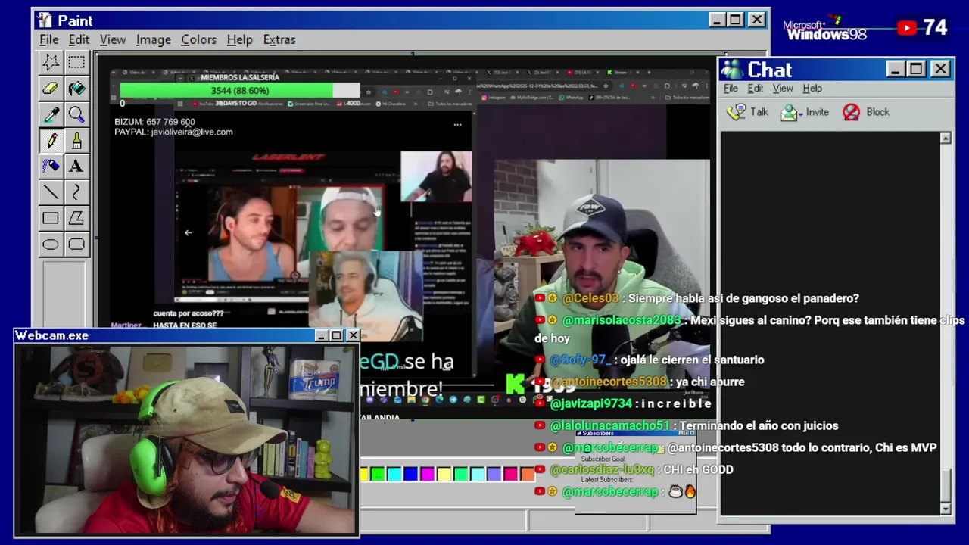Choose the Rounded Rectangle tool

tap(76, 244)
